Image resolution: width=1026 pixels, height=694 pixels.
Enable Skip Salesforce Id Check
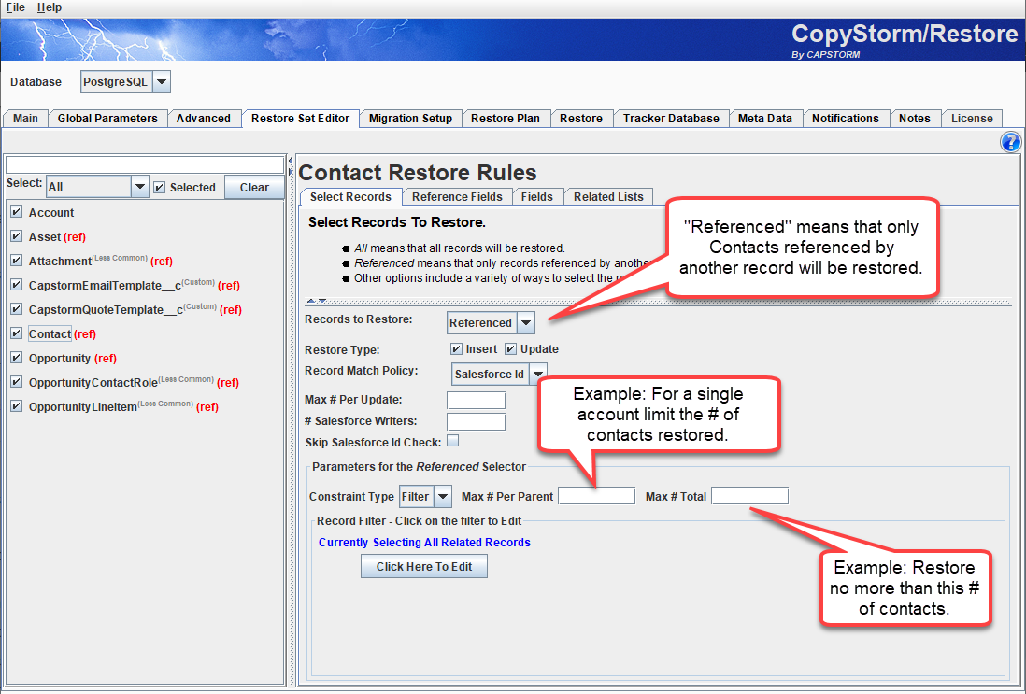[453, 441]
